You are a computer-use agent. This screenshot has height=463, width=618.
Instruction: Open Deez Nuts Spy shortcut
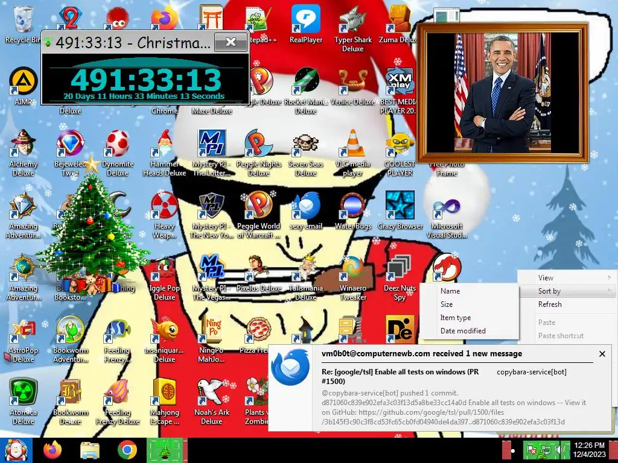pos(400,277)
